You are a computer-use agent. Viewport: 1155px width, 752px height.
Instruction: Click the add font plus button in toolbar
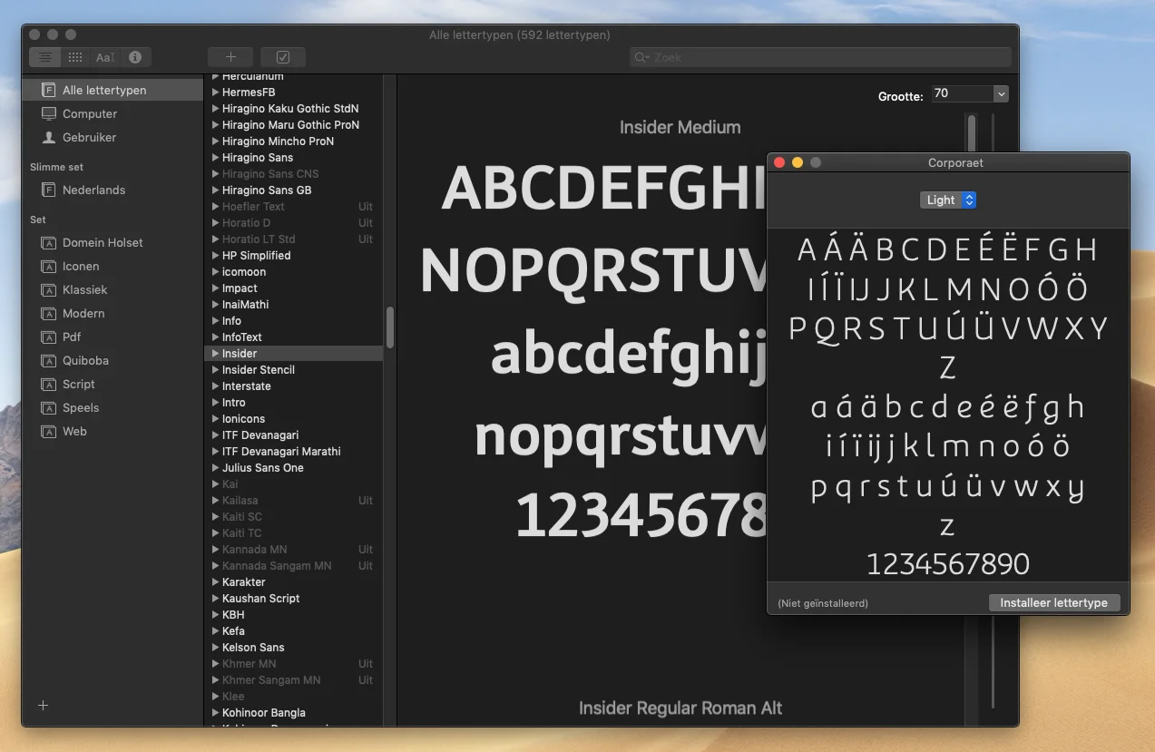(x=230, y=57)
